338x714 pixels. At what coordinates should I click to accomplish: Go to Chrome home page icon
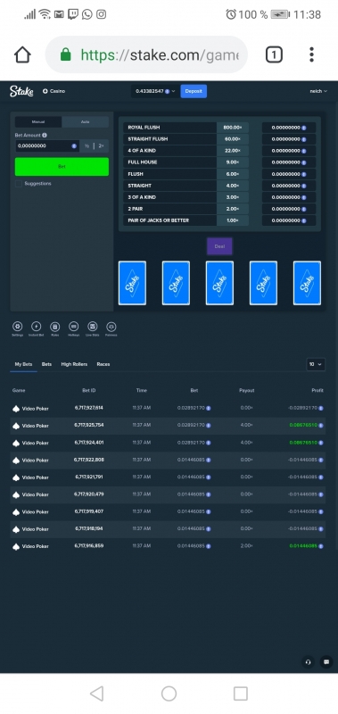(22, 55)
